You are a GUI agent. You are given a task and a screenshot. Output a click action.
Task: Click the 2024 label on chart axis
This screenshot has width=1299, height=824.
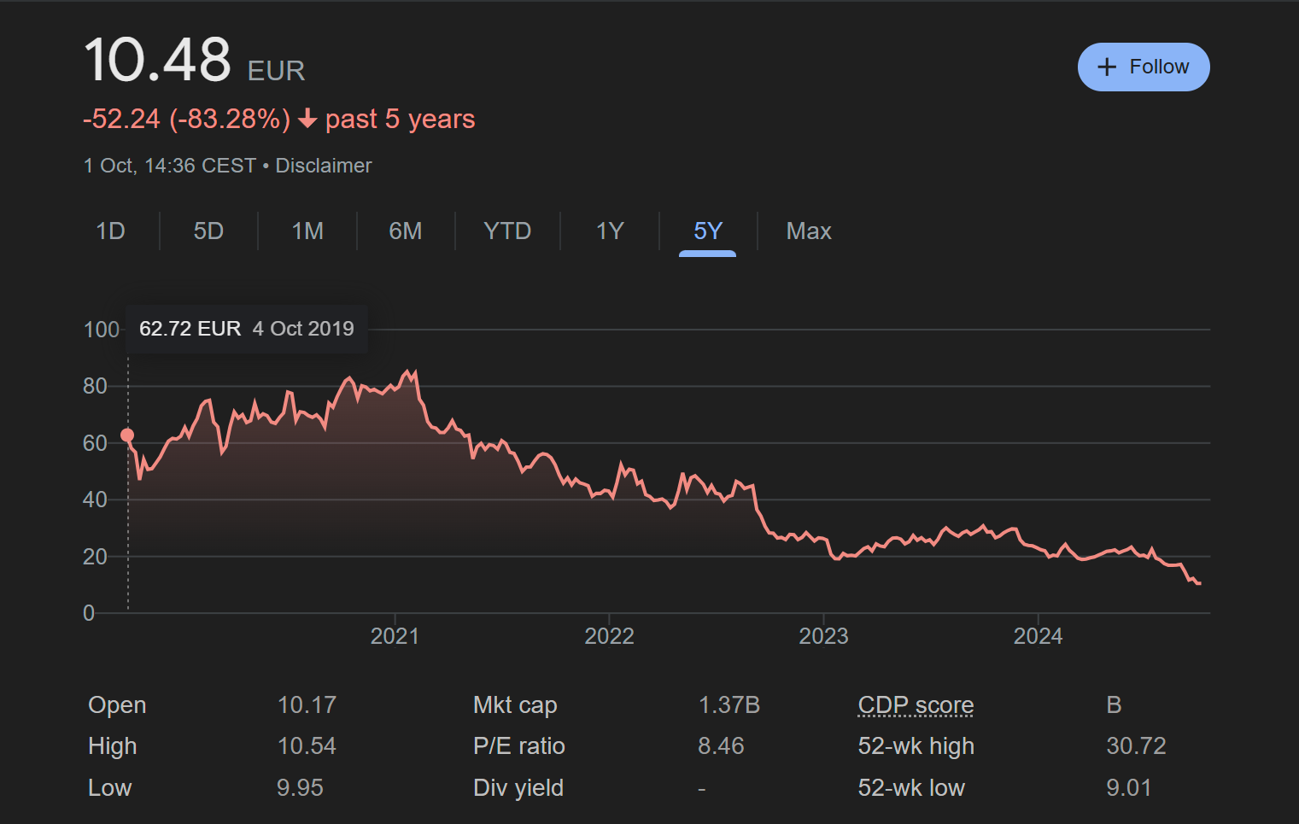tap(1038, 636)
